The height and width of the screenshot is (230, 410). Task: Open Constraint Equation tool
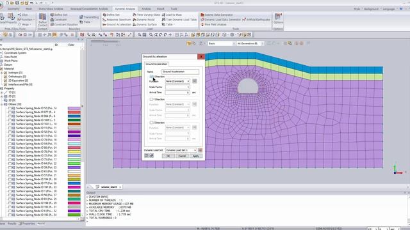coord(64,24)
